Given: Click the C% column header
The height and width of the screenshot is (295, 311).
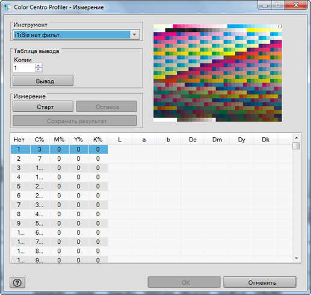Looking at the screenshot, I should coord(40,140).
